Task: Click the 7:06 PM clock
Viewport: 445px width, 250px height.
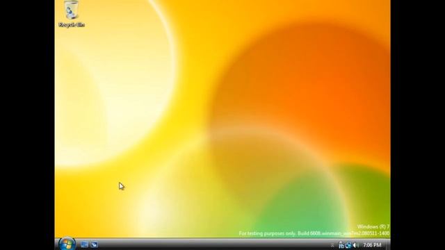Action: (x=372, y=245)
